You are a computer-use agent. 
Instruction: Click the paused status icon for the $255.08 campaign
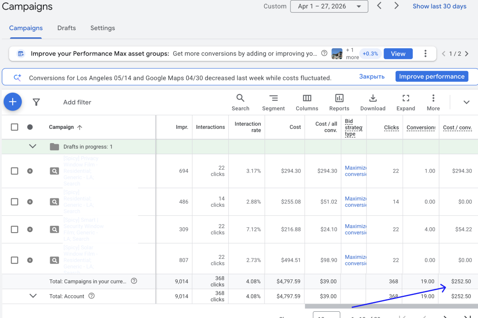[30, 202]
